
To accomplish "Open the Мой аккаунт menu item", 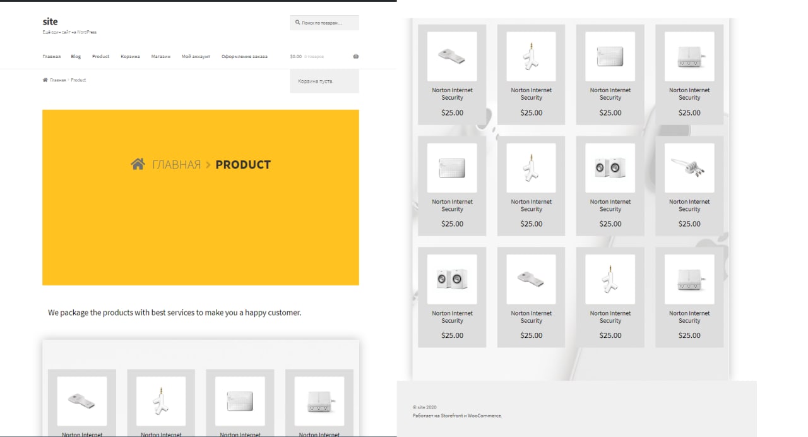I will pos(196,56).
